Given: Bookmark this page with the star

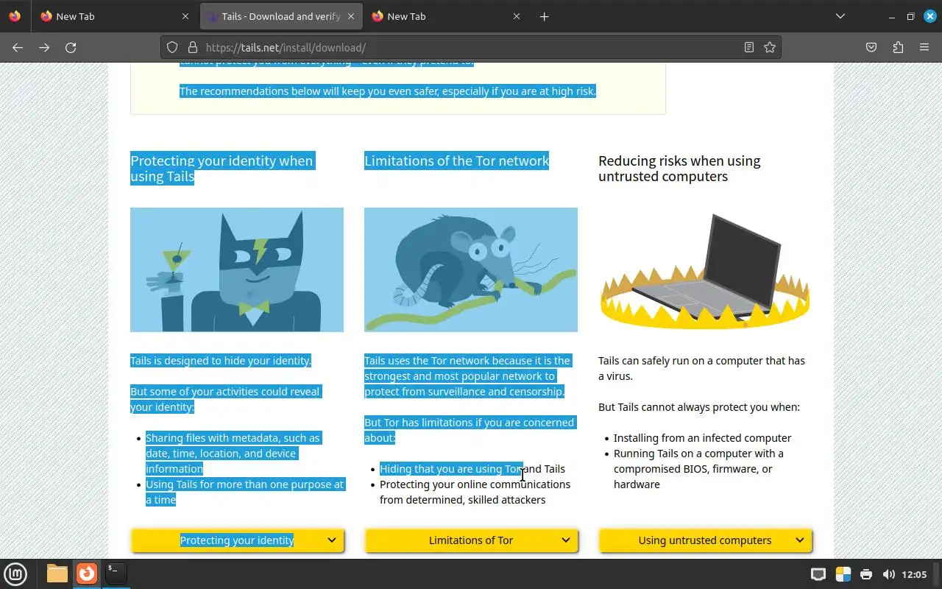Looking at the screenshot, I should [x=770, y=47].
